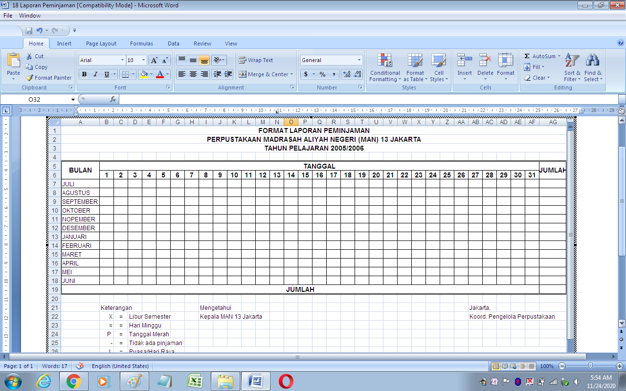The height and width of the screenshot is (391, 626).
Task: Open the font name dropdown showing Arial
Action: click(x=122, y=60)
